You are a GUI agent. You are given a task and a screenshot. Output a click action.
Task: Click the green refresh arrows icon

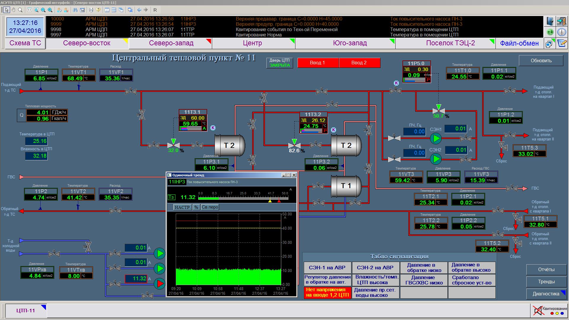[x=550, y=32]
